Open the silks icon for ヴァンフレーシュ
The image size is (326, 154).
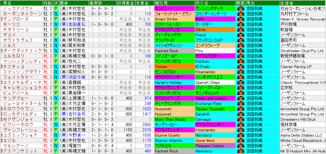[241, 130]
